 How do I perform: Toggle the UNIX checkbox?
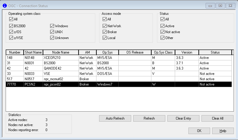tap(52, 32)
